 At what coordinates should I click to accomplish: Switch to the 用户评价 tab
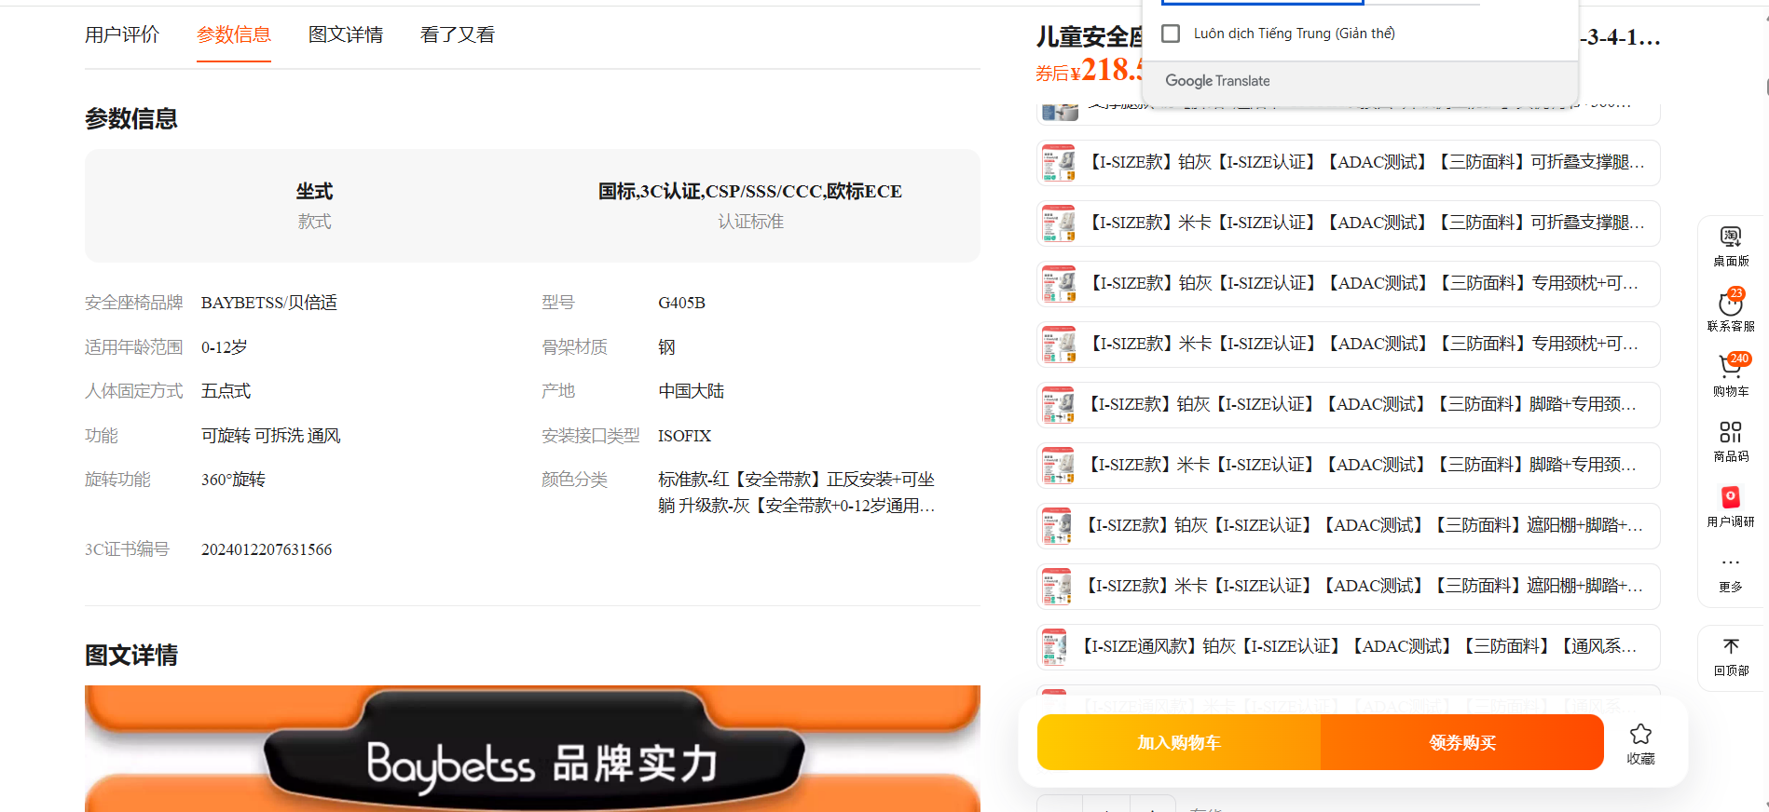pos(122,35)
